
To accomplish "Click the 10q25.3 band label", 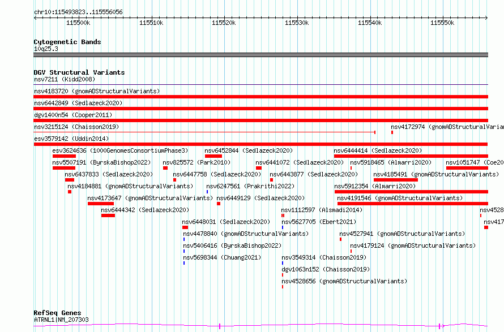I will (x=46, y=49).
